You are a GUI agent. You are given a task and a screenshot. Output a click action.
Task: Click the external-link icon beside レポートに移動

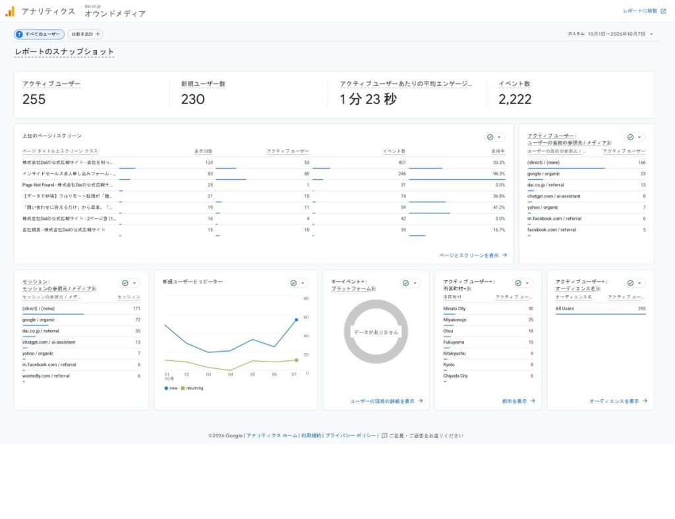pos(663,11)
